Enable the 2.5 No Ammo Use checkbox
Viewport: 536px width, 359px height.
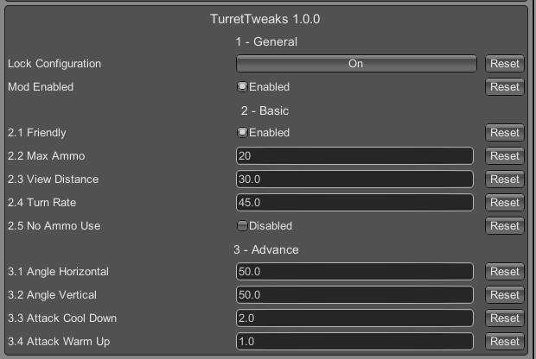[242, 225]
